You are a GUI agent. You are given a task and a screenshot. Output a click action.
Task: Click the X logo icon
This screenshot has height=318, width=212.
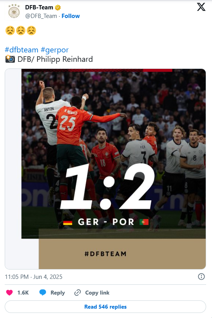[x=201, y=7]
